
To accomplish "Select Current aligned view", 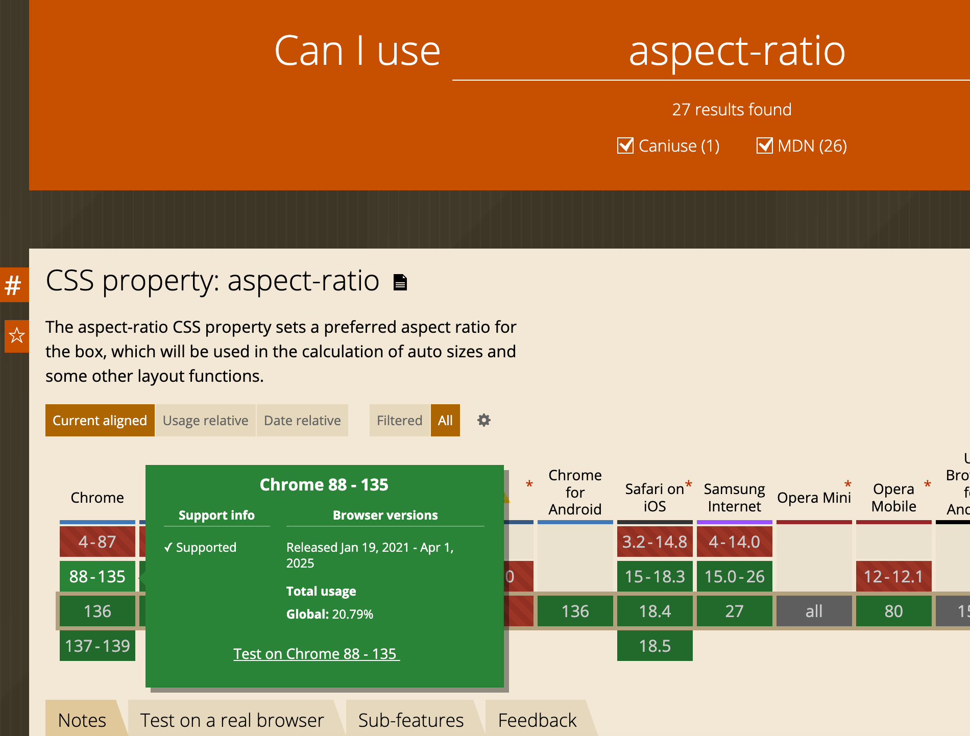I will pos(100,420).
